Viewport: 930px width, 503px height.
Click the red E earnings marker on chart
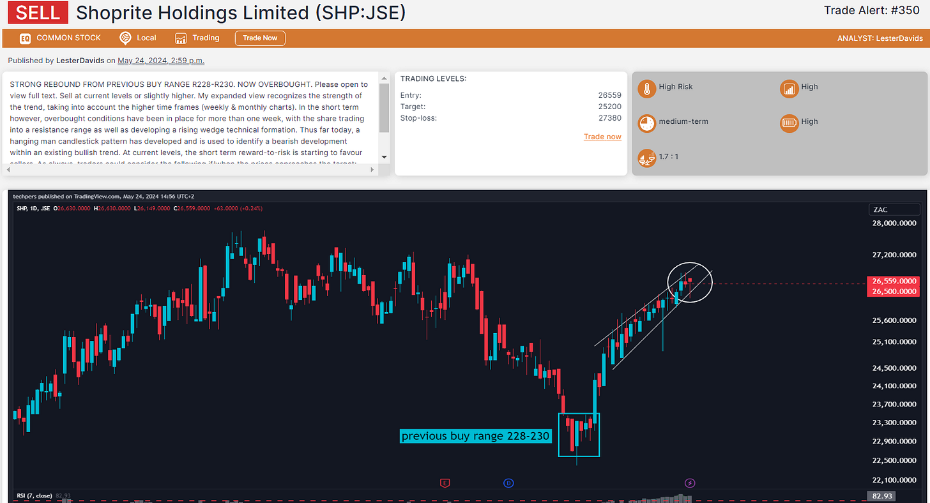(445, 483)
